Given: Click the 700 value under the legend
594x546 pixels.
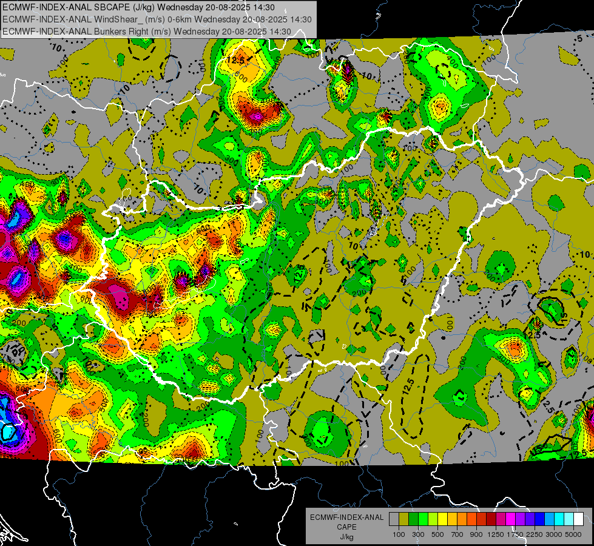Looking at the screenshot, I should point(457,534).
